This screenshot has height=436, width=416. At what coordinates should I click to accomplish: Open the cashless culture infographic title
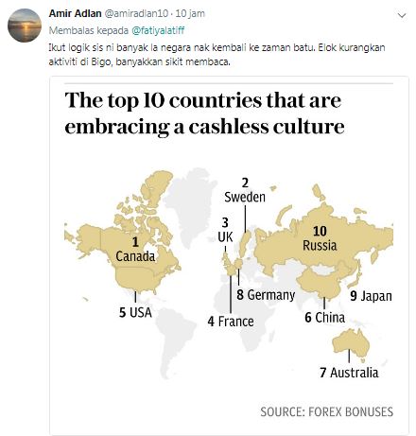(x=204, y=113)
